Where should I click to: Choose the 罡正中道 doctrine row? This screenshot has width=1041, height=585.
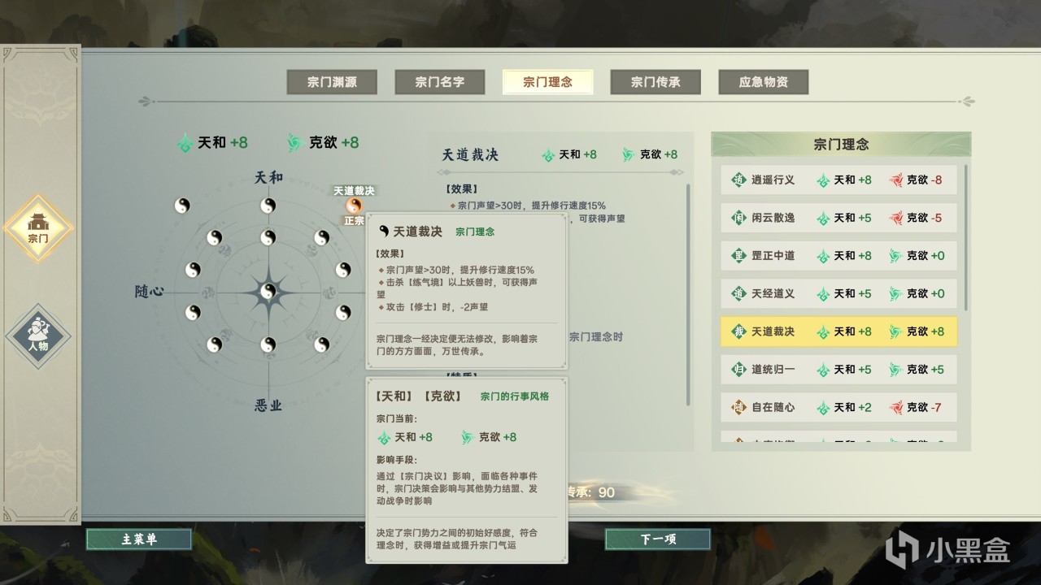click(x=838, y=256)
